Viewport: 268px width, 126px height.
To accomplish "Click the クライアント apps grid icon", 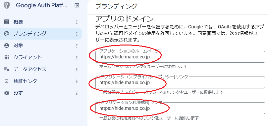I will click(x=7, y=57).
